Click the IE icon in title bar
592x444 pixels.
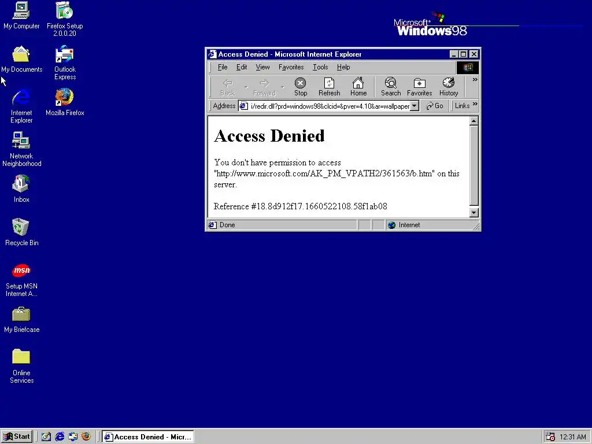213,54
